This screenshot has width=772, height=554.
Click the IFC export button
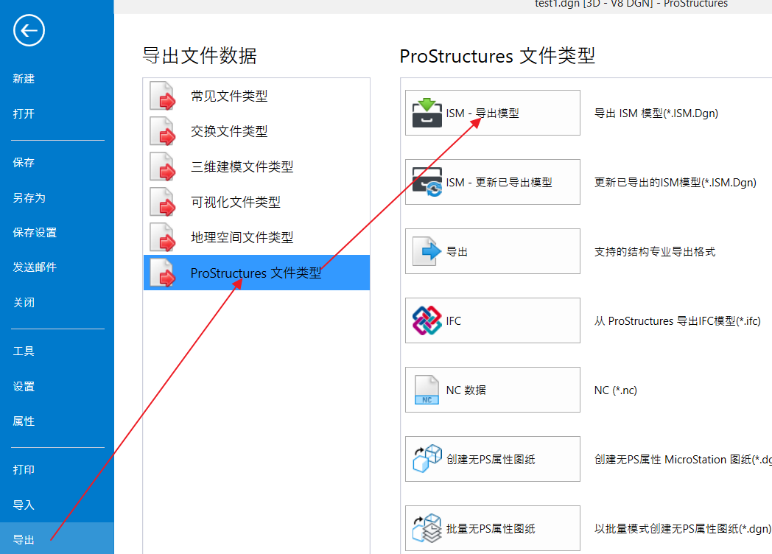[x=492, y=320]
